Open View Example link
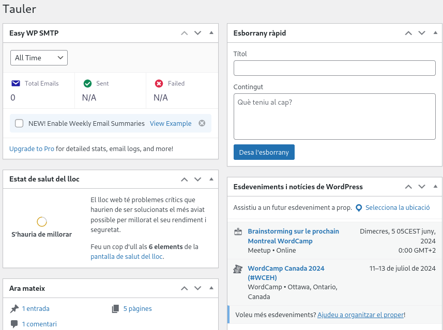 pyautogui.click(x=171, y=123)
